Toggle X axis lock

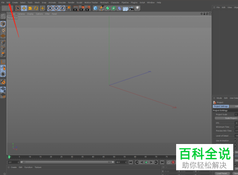(50, 8)
